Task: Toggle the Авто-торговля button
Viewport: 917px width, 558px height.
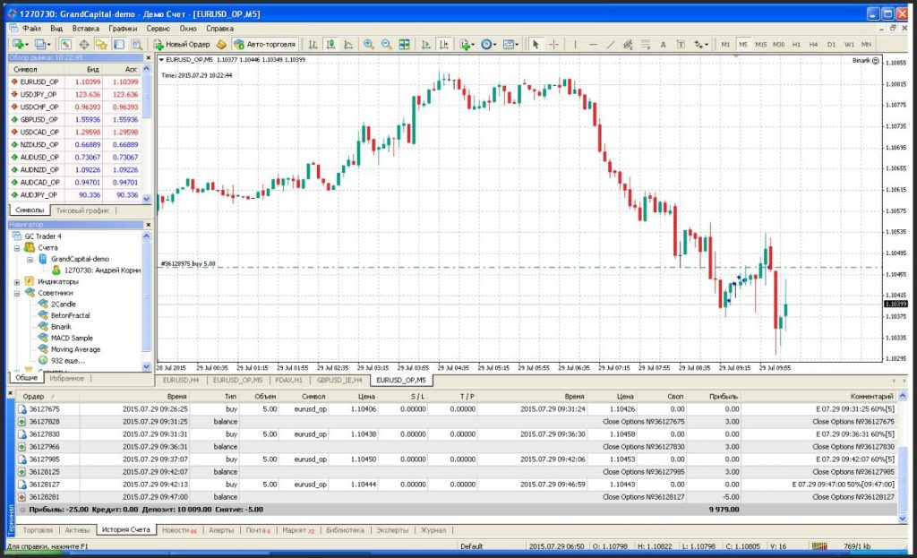Action: point(265,45)
